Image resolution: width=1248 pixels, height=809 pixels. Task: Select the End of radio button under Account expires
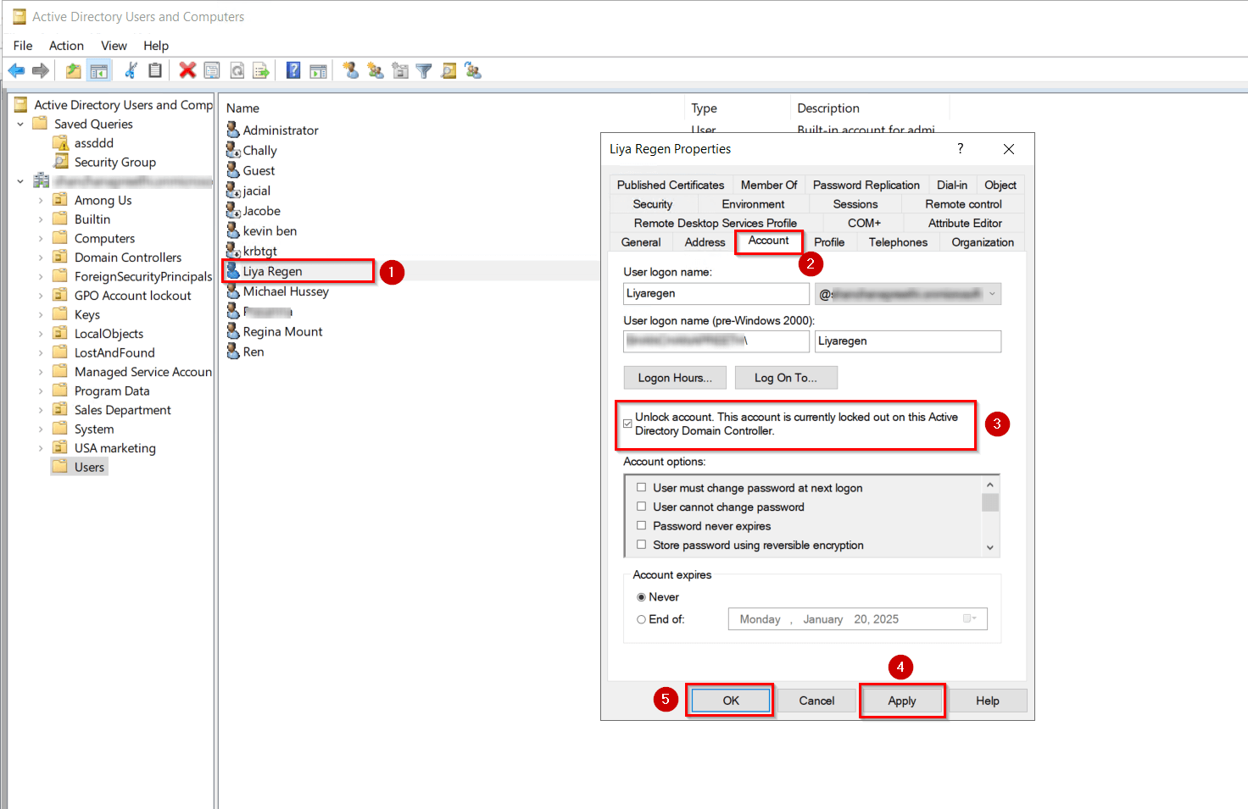[642, 619]
